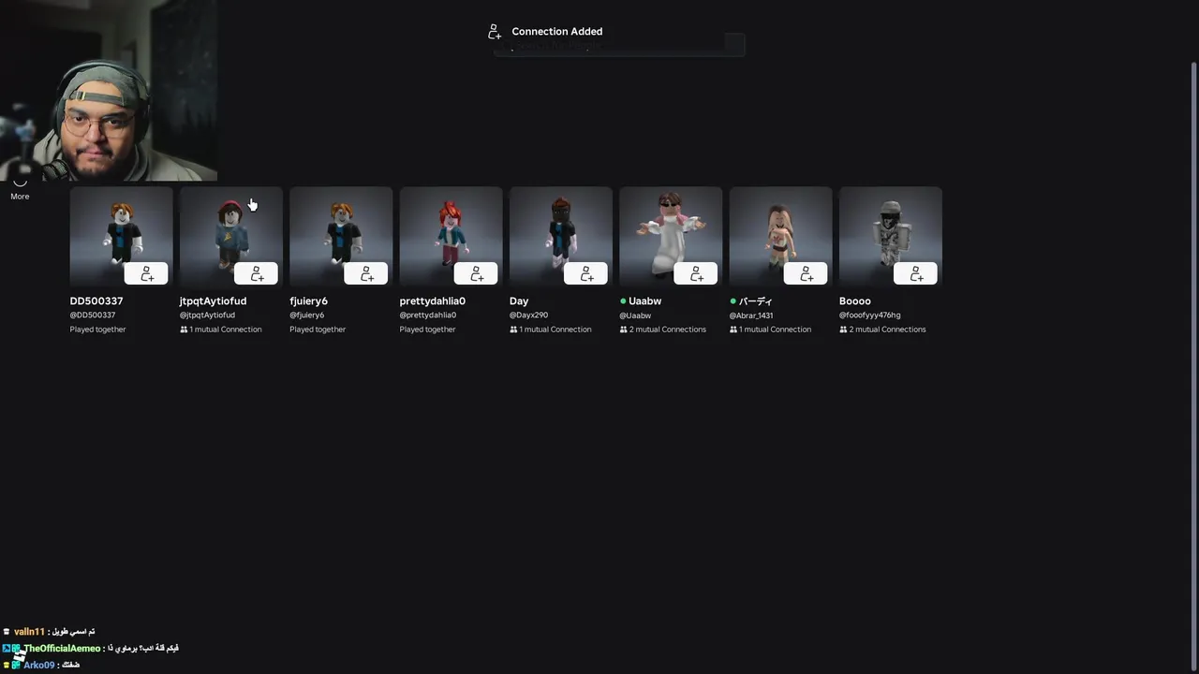Click the Connection Added notification
Viewport: 1199px width, 674px height.
coord(545,32)
